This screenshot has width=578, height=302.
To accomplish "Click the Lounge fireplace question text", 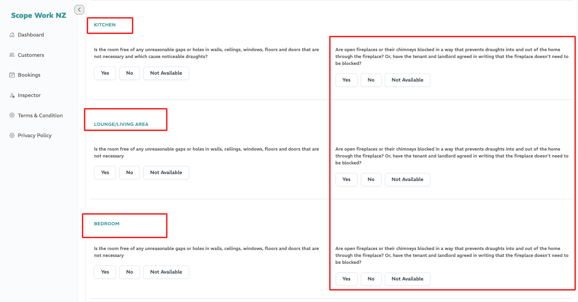I will pos(452,156).
